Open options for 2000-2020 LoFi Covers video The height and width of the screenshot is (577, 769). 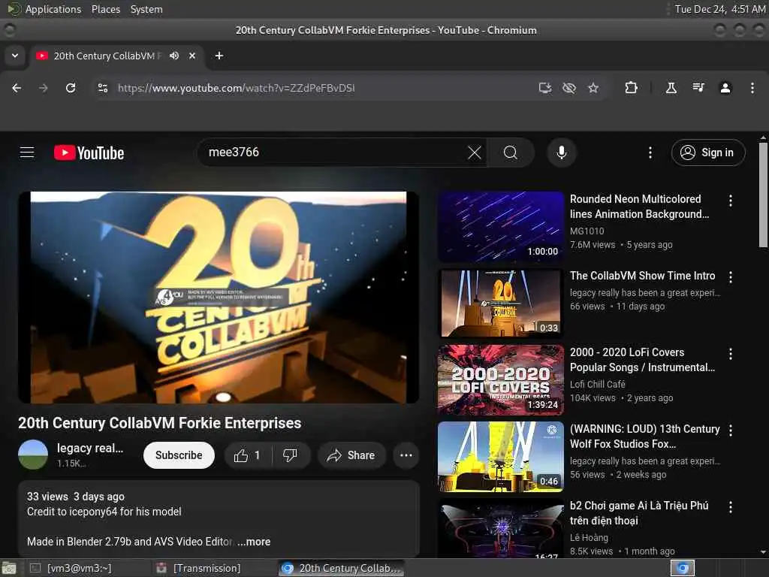[x=731, y=354]
